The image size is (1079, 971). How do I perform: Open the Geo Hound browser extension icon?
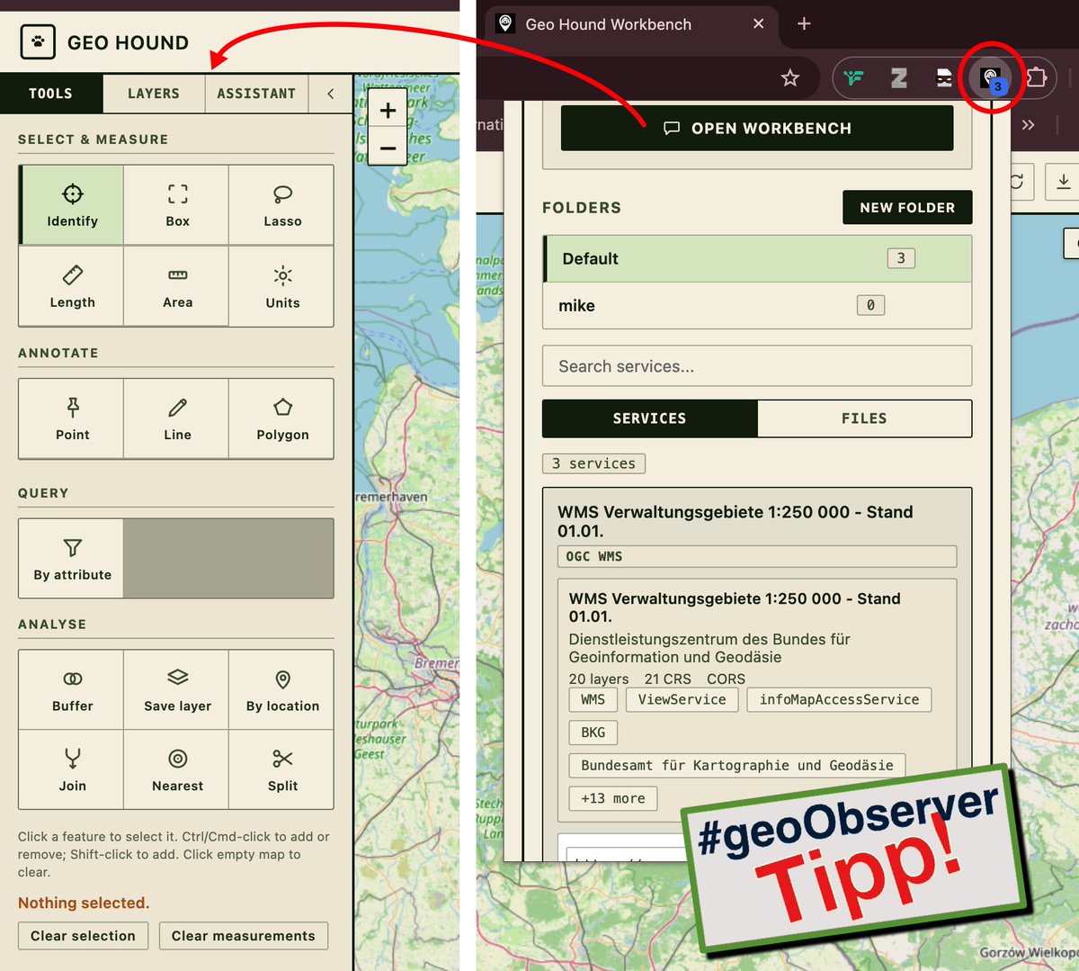[990, 78]
